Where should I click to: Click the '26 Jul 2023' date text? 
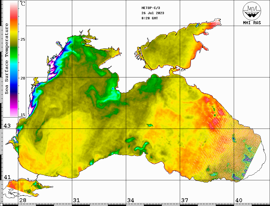pyautogui.click(x=153, y=13)
